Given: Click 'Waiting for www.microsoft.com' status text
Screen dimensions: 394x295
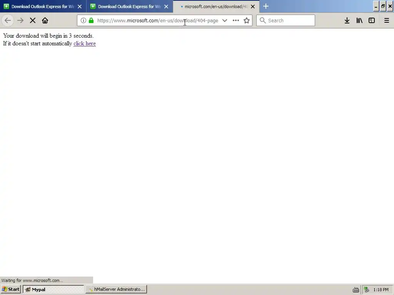Looking at the screenshot, I should coord(32,280).
